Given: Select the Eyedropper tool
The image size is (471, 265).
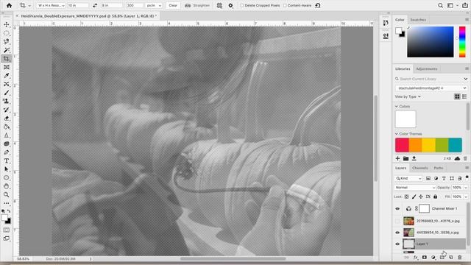Looking at the screenshot, I should (7, 75).
